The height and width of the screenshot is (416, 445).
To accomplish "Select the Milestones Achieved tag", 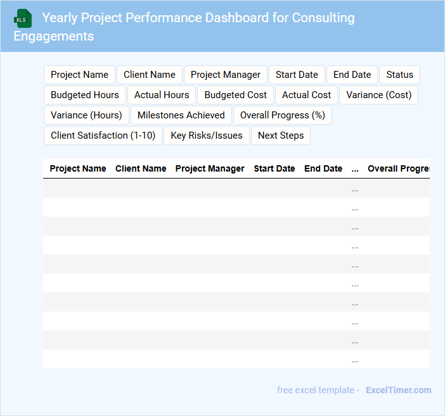I will tap(181, 115).
